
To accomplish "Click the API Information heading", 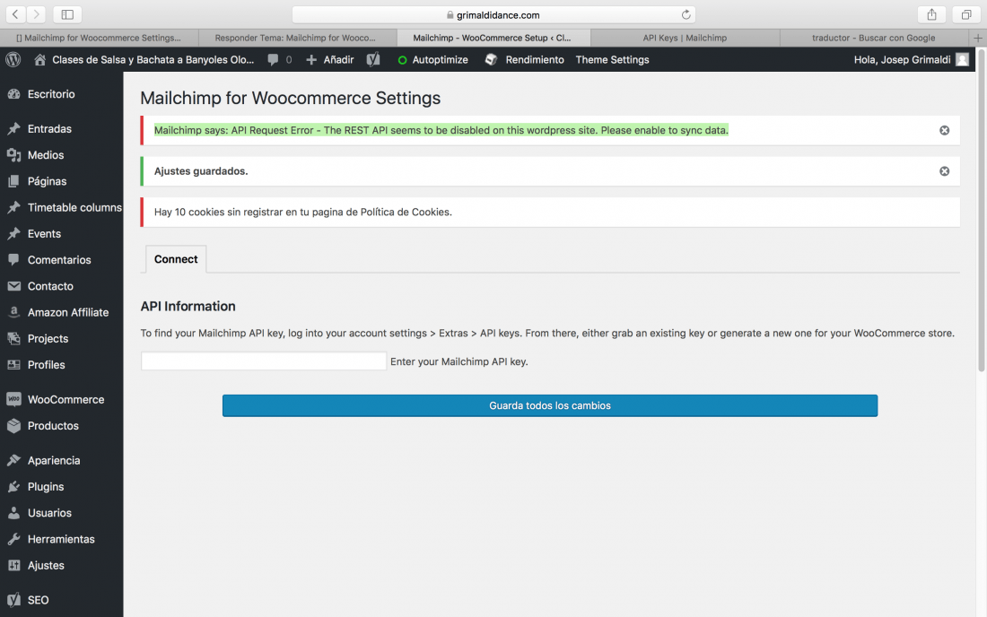I will click(x=188, y=307).
